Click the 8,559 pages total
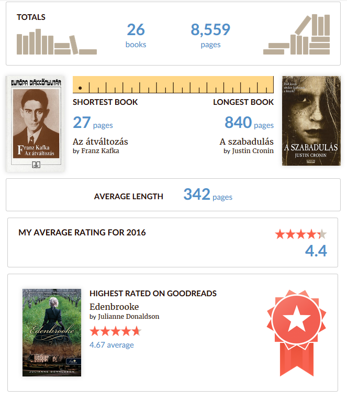347x399 pixels. click(x=210, y=35)
